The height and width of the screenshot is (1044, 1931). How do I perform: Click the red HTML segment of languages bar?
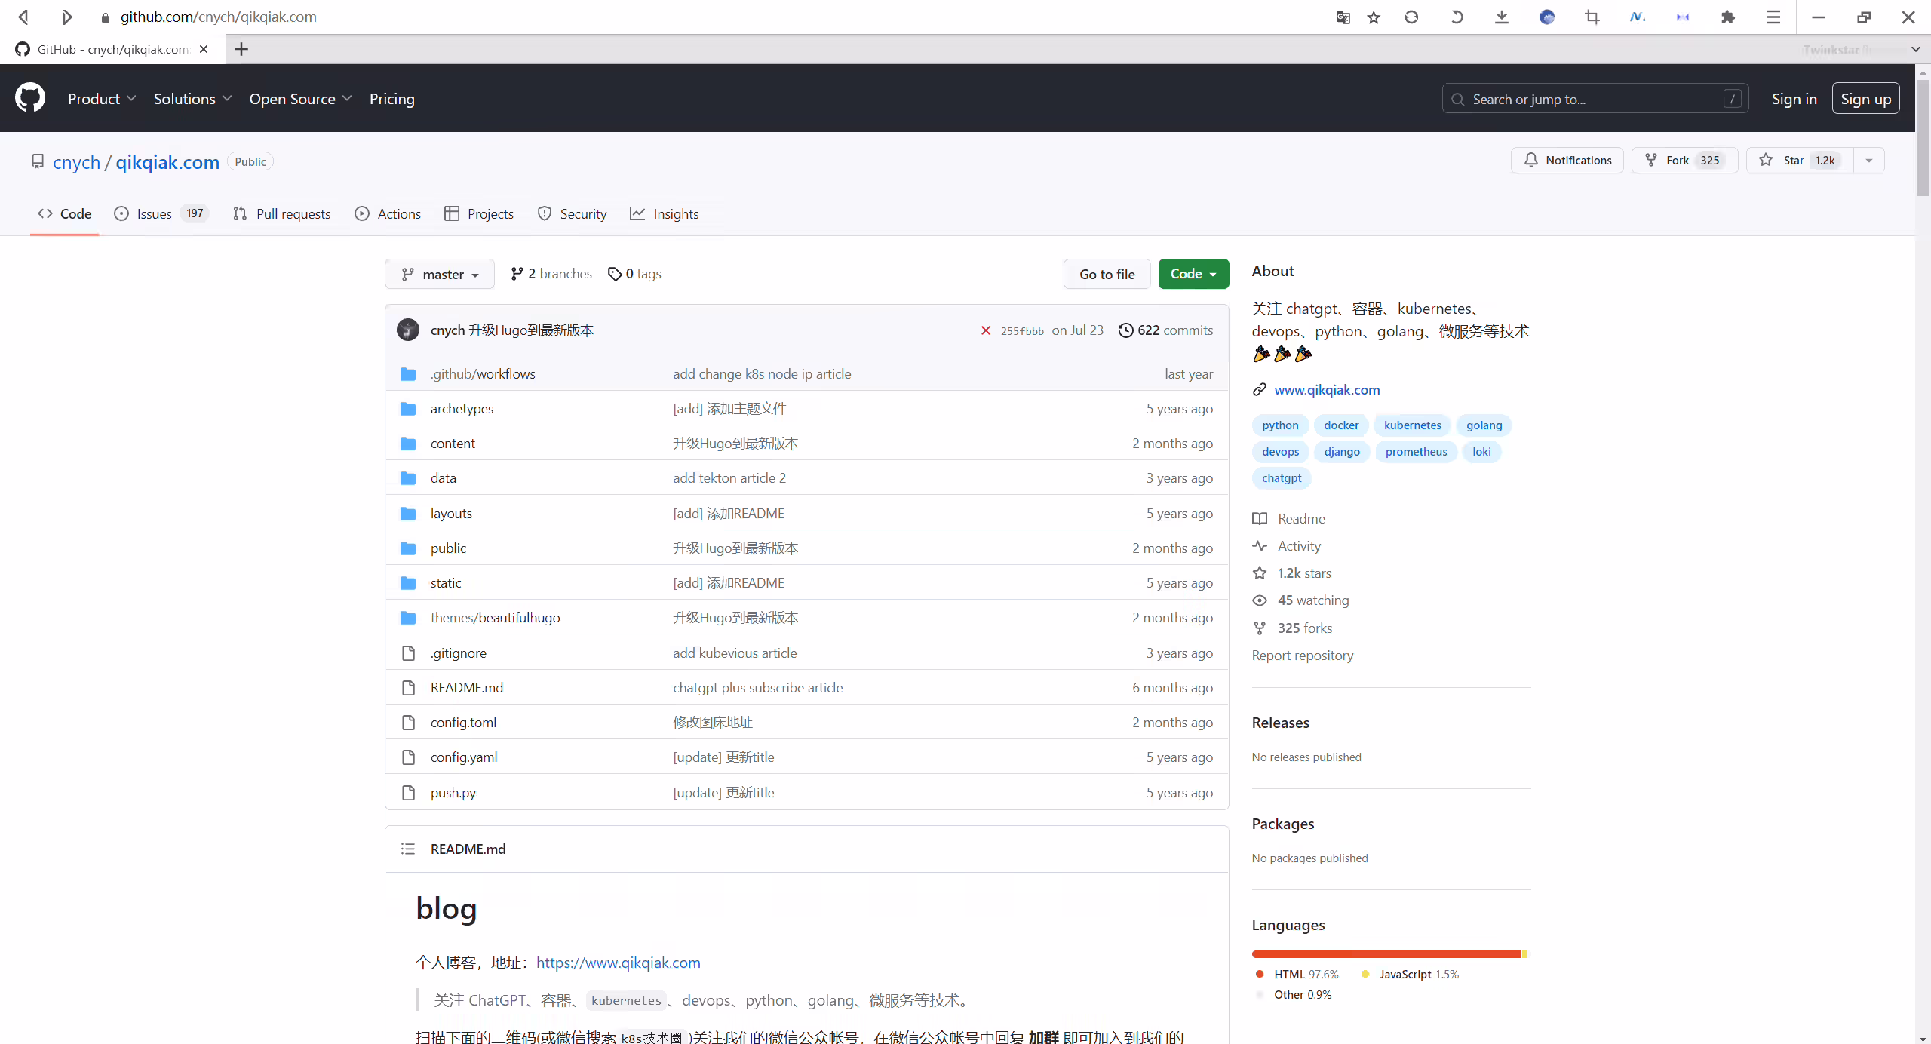(x=1386, y=954)
